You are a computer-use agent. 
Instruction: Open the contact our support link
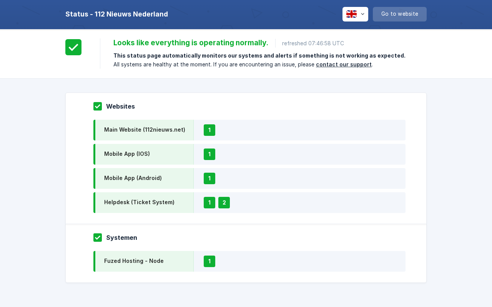click(344, 64)
